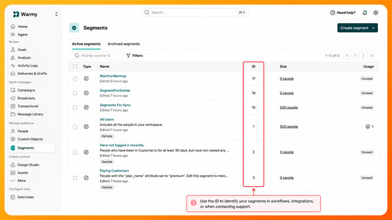
Task: Click 0 people in MainForWarmup row
Action: pos(287,79)
